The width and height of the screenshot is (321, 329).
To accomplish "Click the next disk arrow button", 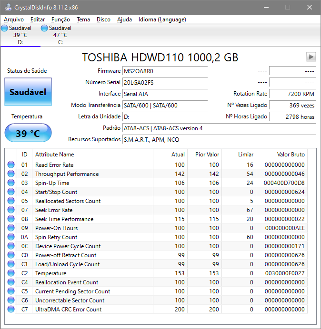I will pyautogui.click(x=311, y=57).
